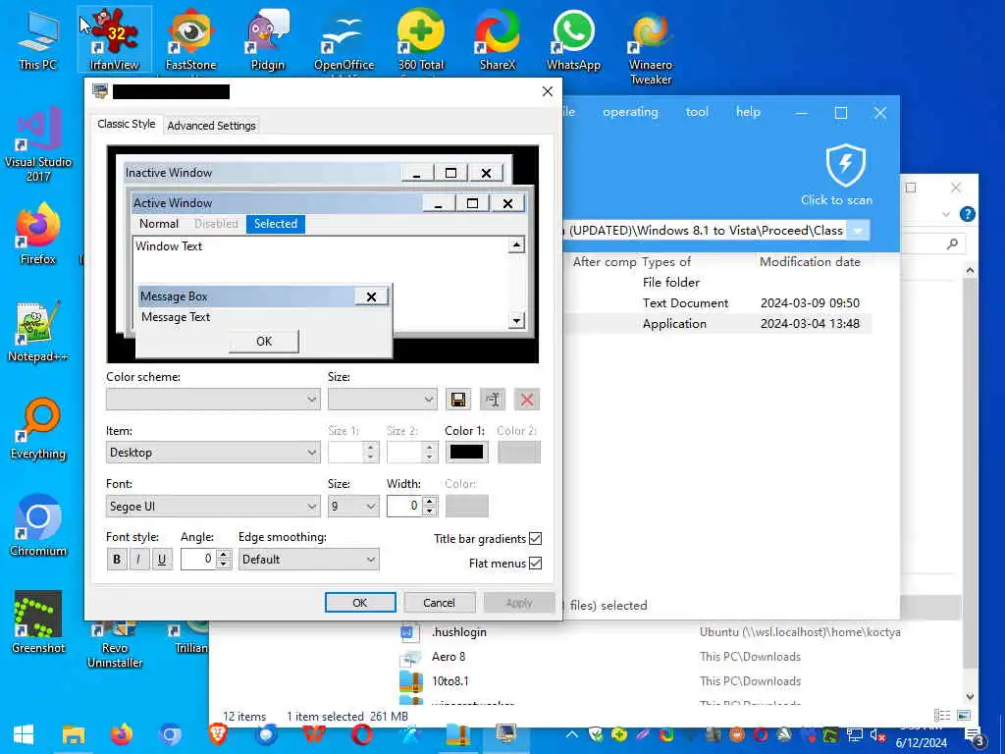
Task: Click the rename scheme icon button
Action: [x=493, y=400]
